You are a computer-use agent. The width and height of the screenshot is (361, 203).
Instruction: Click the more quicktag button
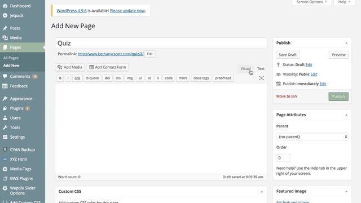point(183,78)
